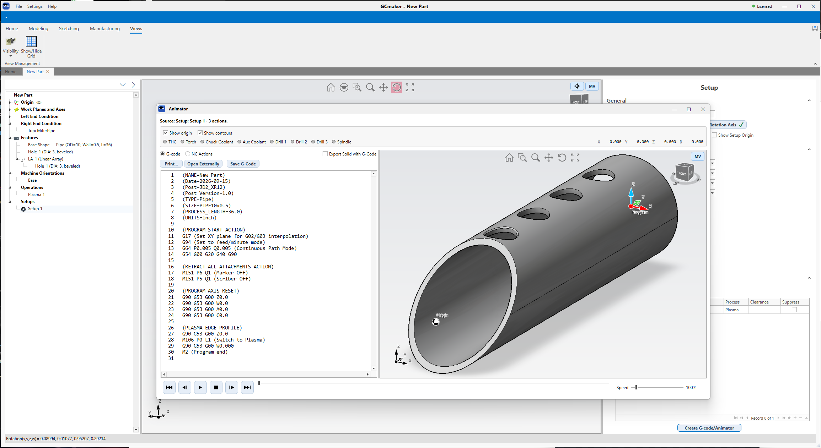
Task: Click the Print... button
Action: [171, 164]
